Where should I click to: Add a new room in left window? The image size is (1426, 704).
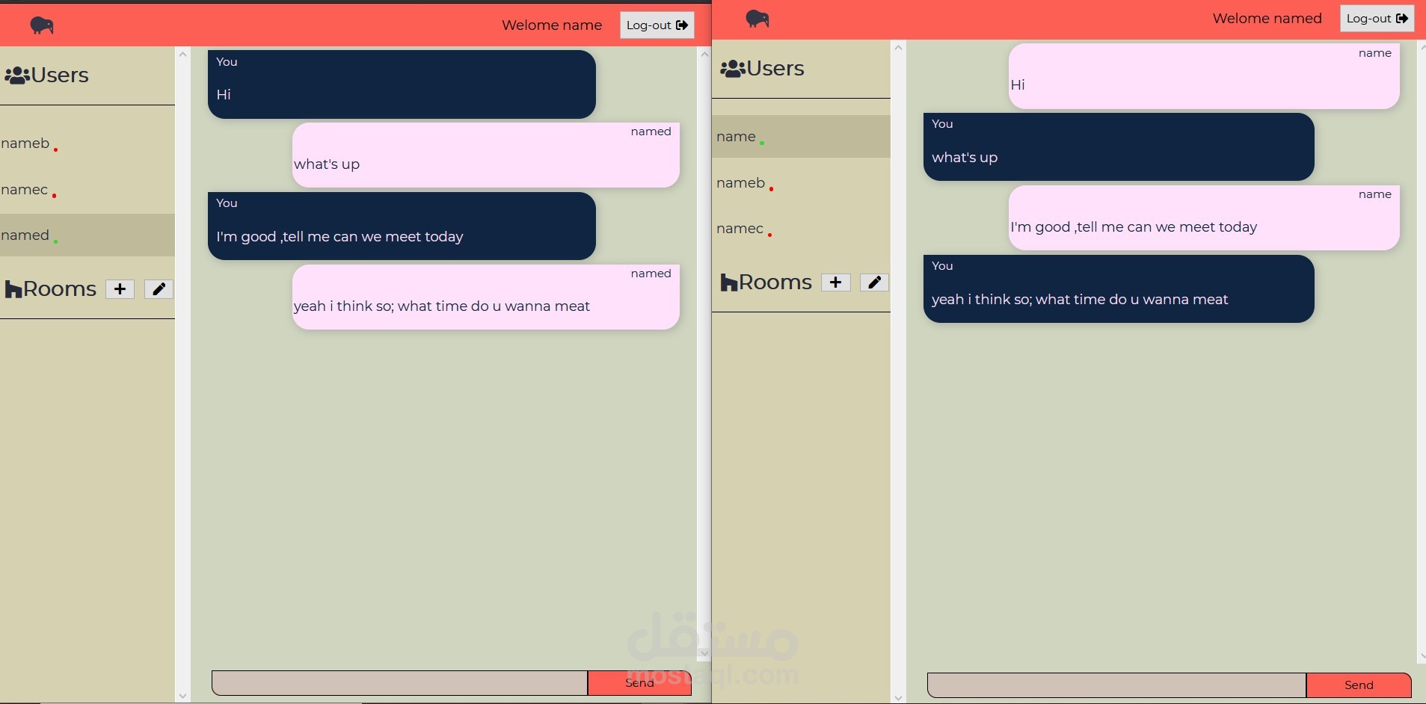(x=120, y=289)
